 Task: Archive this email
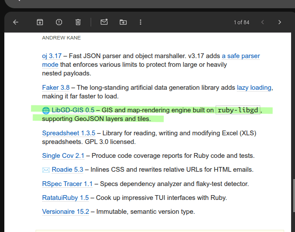[40, 22]
